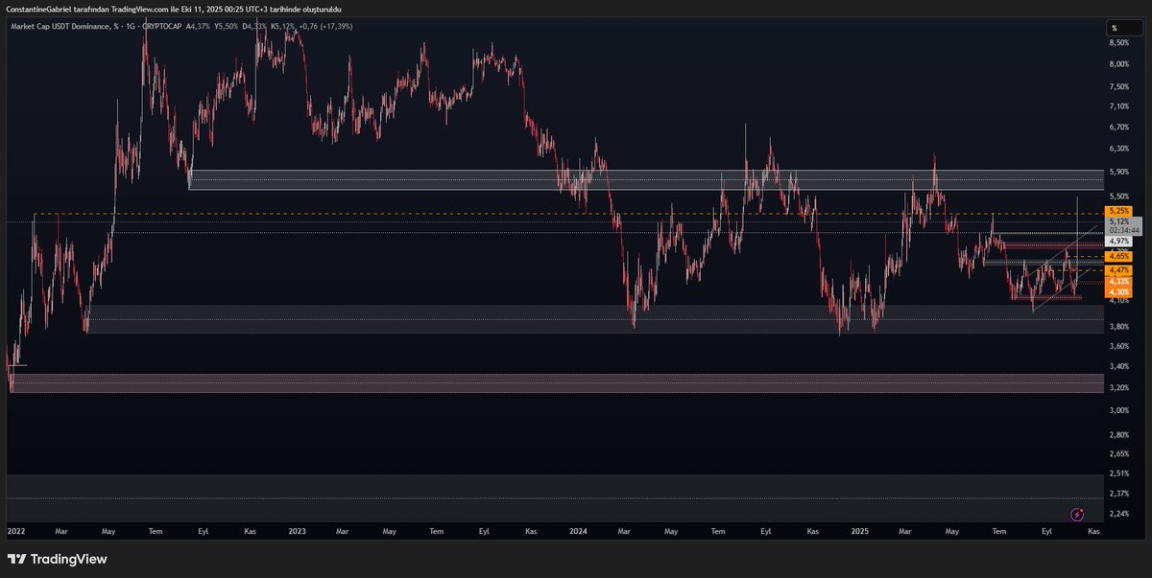Screen dimensions: 1152x578
Task: Click the purple lightning bolt event icon
Action: pos(1076,515)
